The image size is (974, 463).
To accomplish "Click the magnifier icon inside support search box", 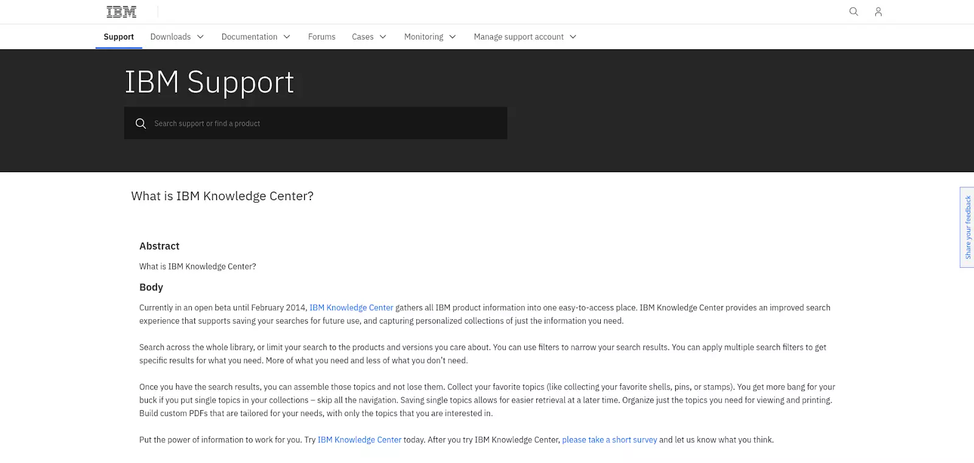I will coord(141,124).
